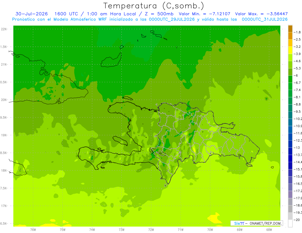Click the 'Valor Min. = -7.12107' readout

204,14
